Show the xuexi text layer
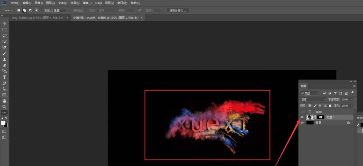This screenshot has height=166, width=363. [x=302, y=112]
